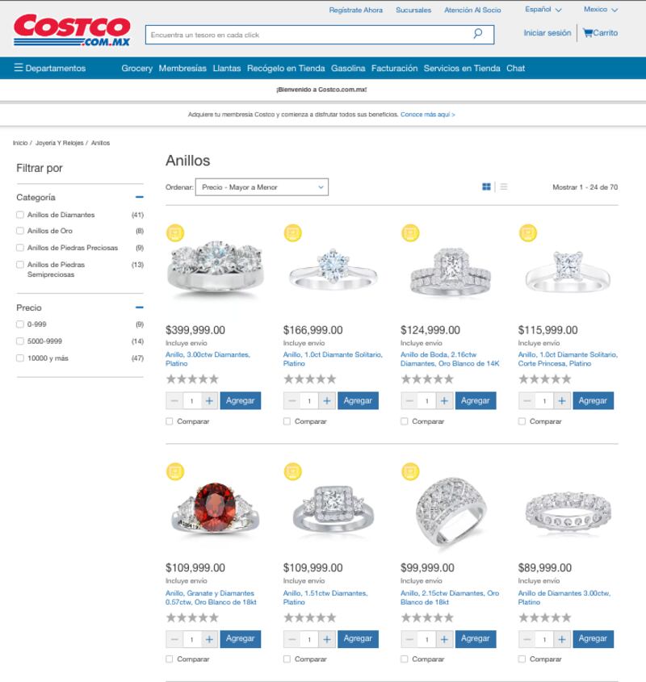This screenshot has width=646, height=682.
Task: Click the yellow badge icon on granate ring
Action: coord(175,471)
